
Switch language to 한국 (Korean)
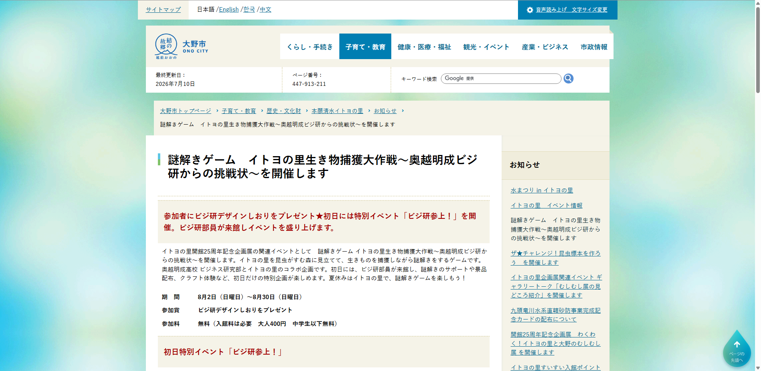tap(249, 10)
